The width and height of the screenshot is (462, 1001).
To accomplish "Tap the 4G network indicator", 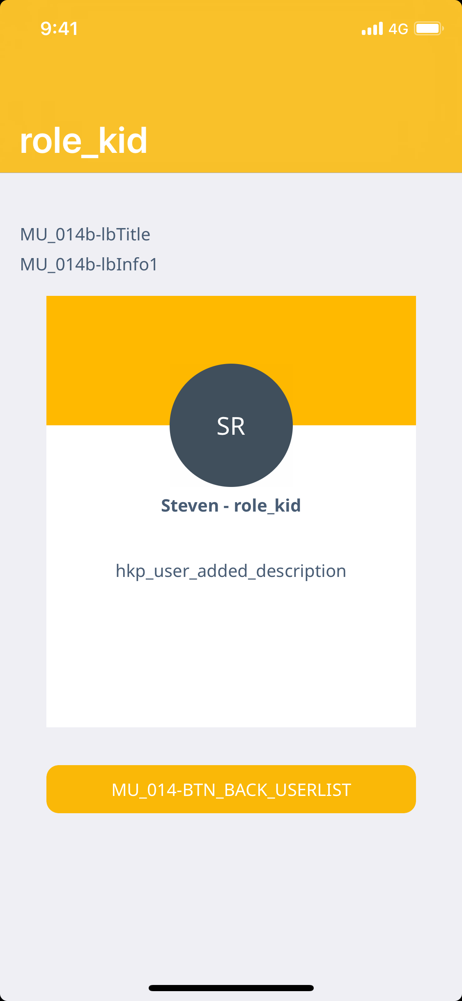I will [x=398, y=29].
